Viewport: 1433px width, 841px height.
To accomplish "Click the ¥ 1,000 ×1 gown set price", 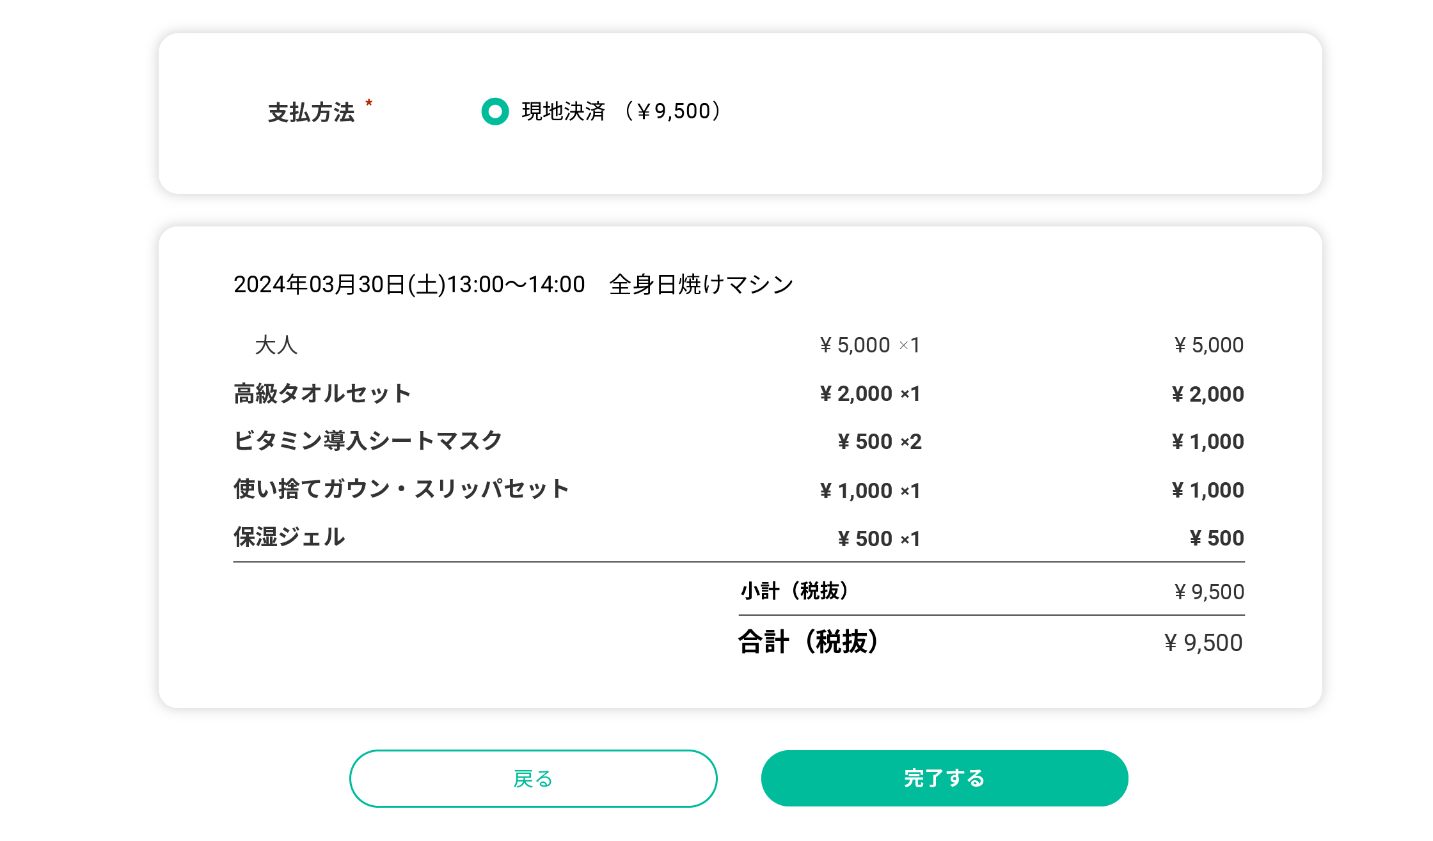I will tap(870, 491).
